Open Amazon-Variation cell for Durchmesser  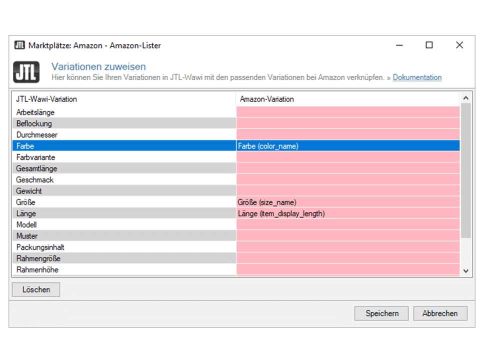[347, 135]
